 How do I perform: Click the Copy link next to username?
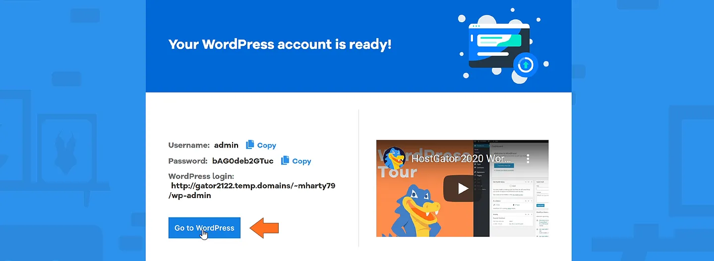(x=266, y=145)
